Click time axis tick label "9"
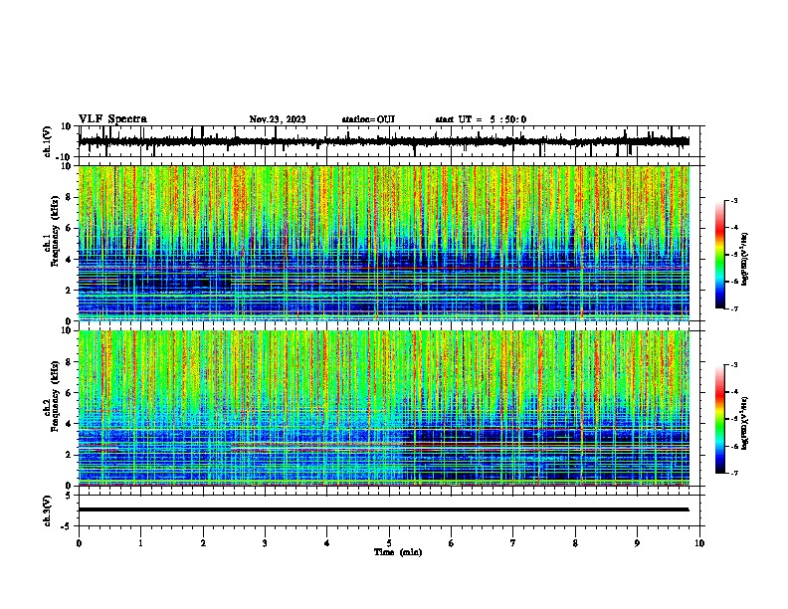The width and height of the screenshot is (788, 609). (637, 543)
